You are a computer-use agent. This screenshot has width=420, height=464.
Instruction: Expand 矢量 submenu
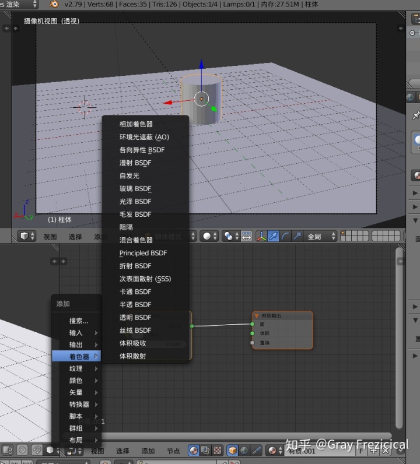(x=76, y=392)
